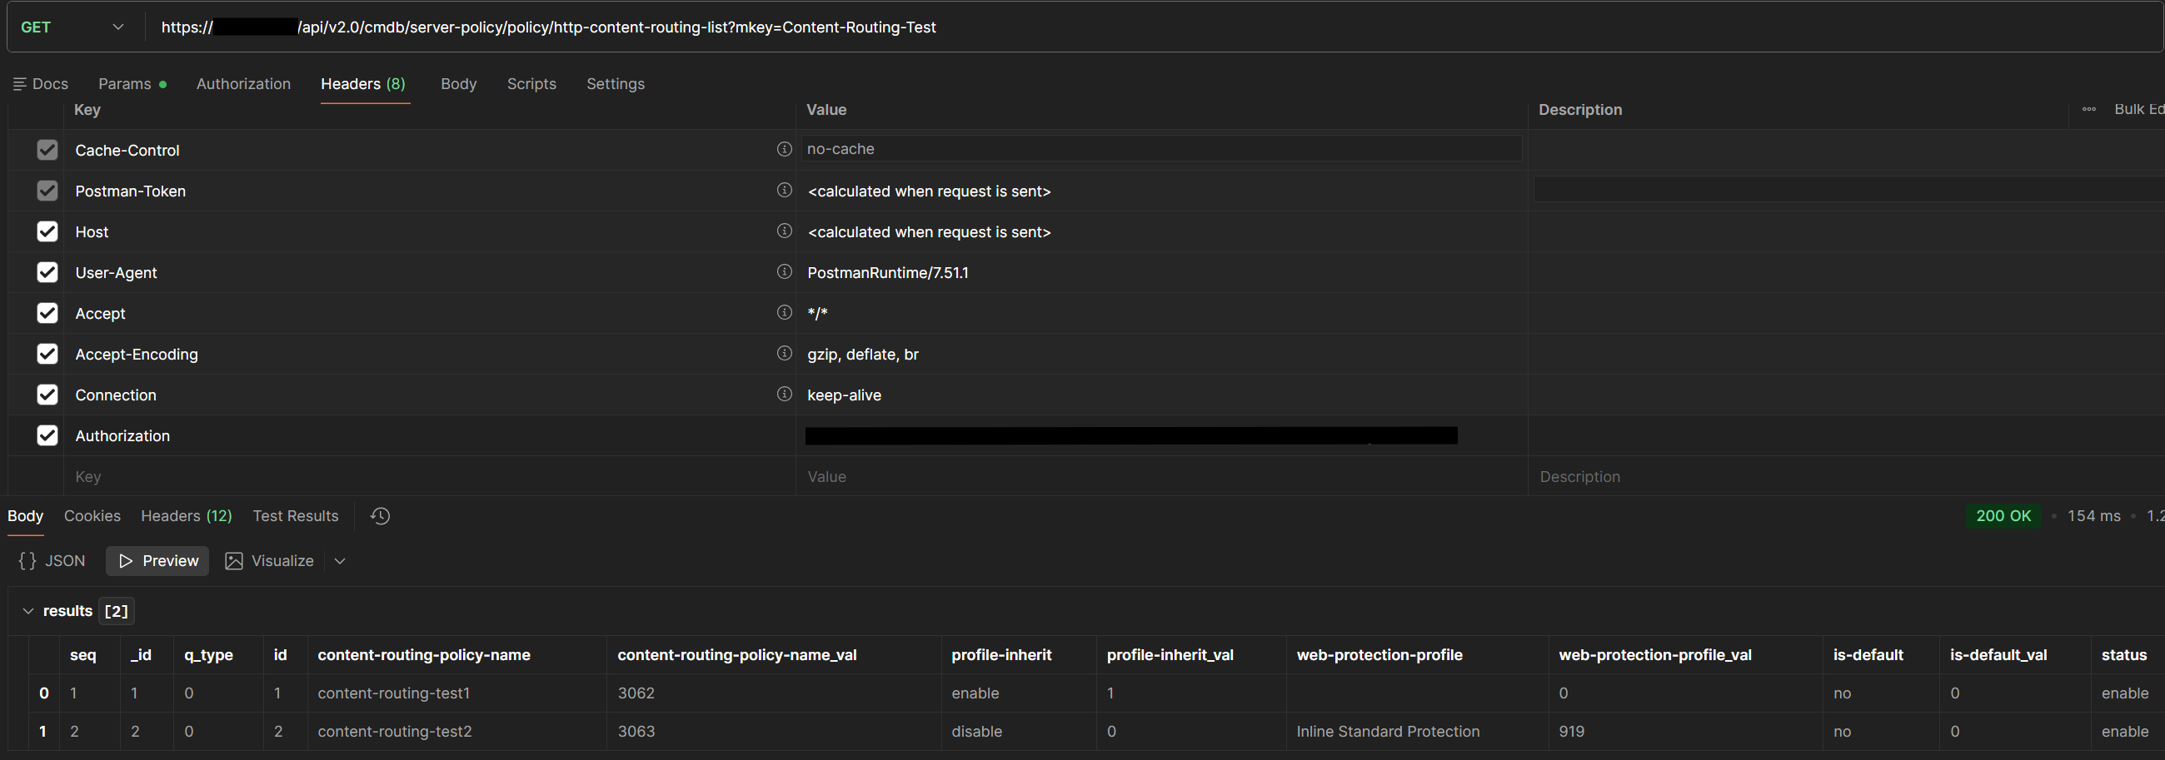Click the info icon for Accept-Encoding
The image size is (2165, 760).
[x=784, y=353]
